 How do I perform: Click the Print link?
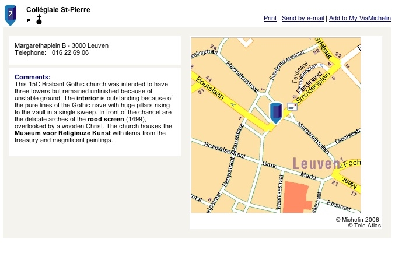pos(270,19)
